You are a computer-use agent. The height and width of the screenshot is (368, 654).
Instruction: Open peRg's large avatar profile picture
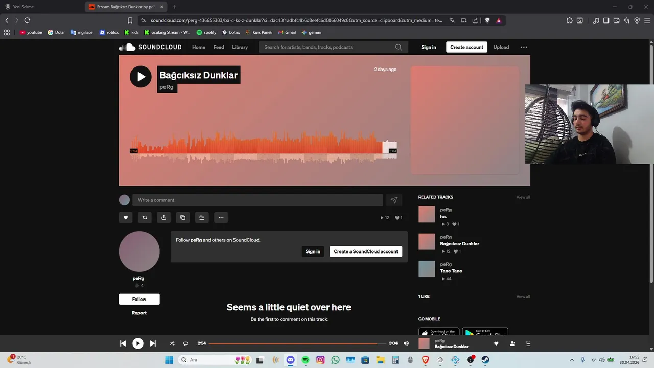pos(139,251)
